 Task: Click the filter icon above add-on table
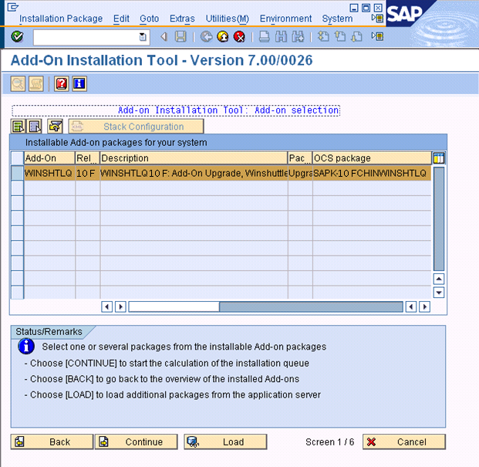[55, 127]
